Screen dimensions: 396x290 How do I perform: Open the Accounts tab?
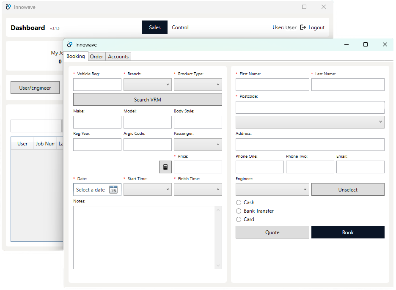pos(118,56)
